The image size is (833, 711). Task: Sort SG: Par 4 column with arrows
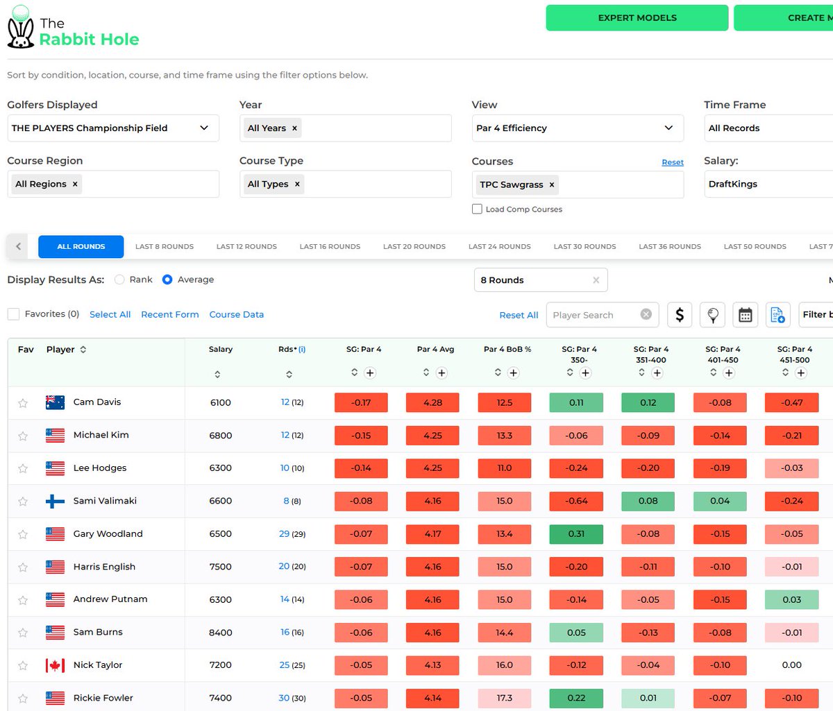354,372
